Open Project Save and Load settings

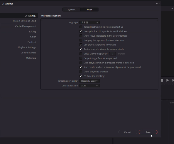(x=24, y=21)
